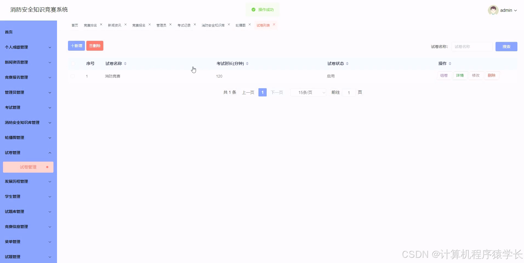Switch to the 竞赛排名 tab
524x263 pixels.
click(x=90, y=25)
